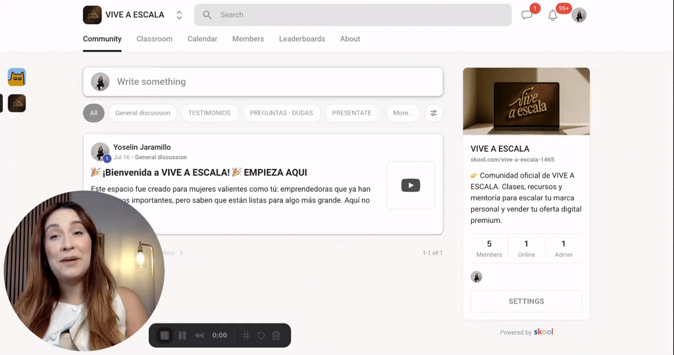This screenshot has height=355, width=674.
Task: Click the 0:00 recording timer
Action: coord(219,335)
